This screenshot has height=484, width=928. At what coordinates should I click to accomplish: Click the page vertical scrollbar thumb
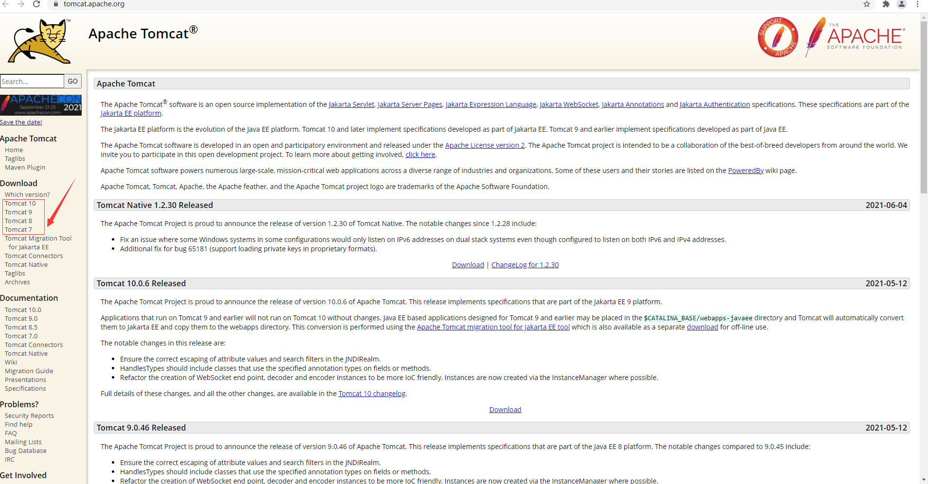coord(924,107)
